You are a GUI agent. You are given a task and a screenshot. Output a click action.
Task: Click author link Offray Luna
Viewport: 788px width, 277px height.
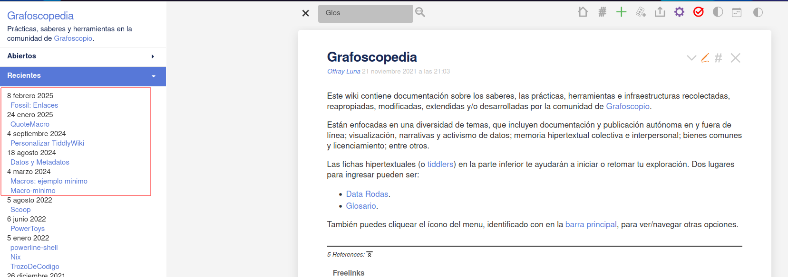pos(344,72)
